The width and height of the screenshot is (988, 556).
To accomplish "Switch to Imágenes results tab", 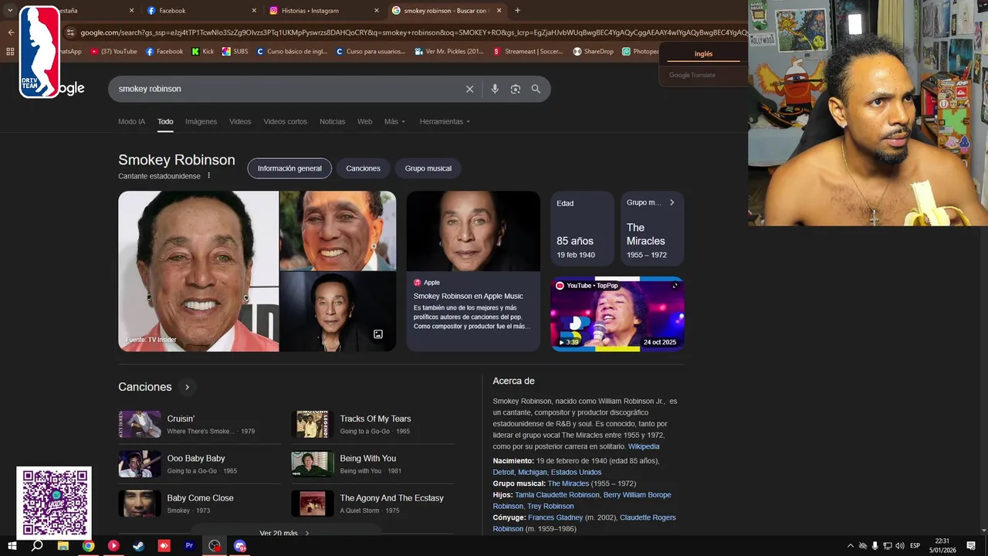I will pyautogui.click(x=201, y=121).
